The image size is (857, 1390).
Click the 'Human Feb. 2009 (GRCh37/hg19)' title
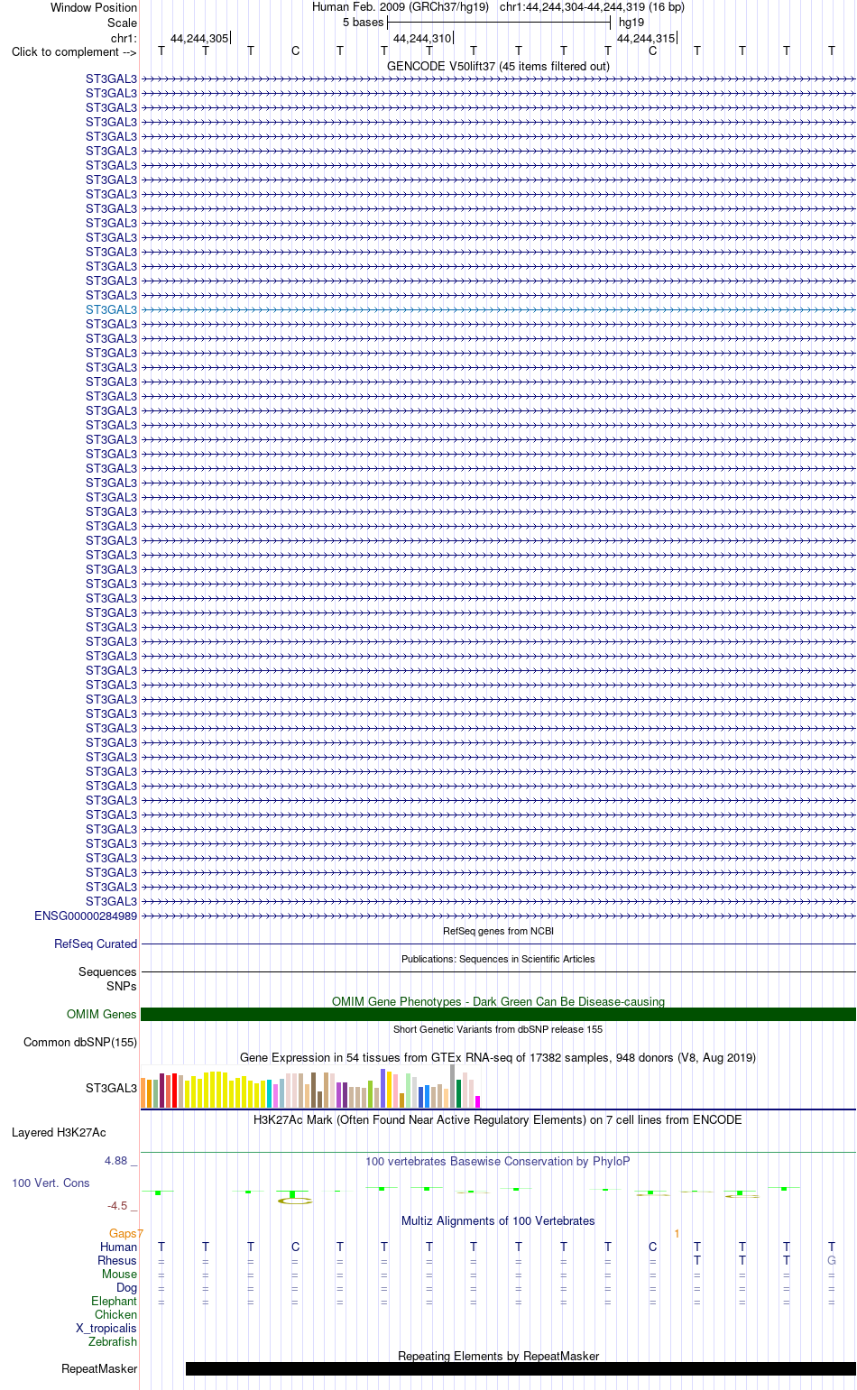(401, 7)
